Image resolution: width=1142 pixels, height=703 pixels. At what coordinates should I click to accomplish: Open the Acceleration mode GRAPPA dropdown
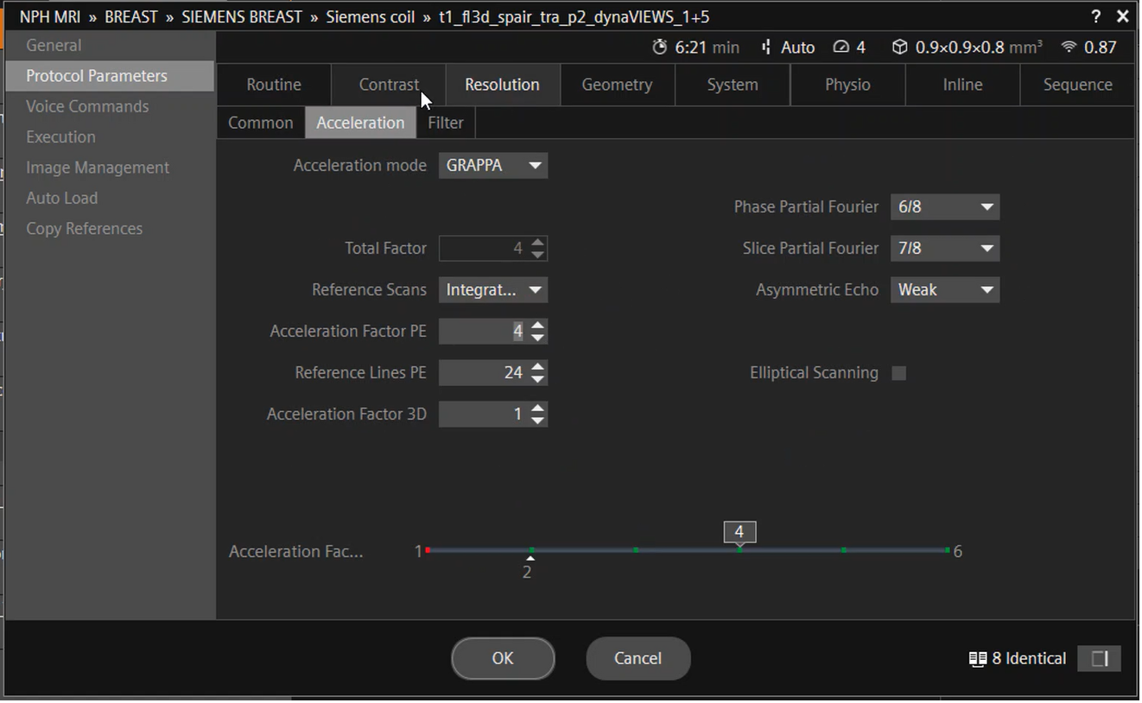[x=493, y=166]
